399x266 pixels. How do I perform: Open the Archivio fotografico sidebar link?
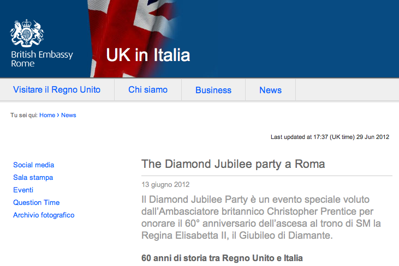pos(44,215)
